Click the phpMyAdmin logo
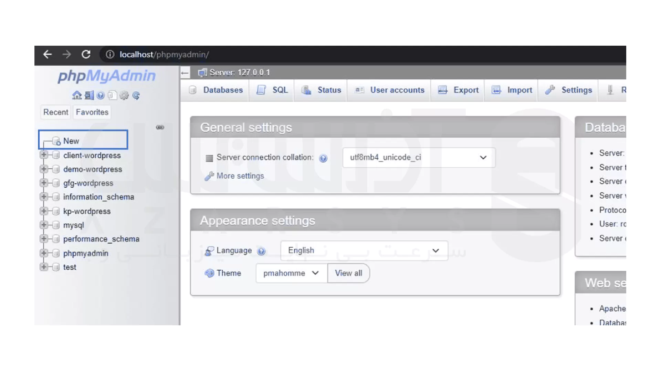 (107, 76)
